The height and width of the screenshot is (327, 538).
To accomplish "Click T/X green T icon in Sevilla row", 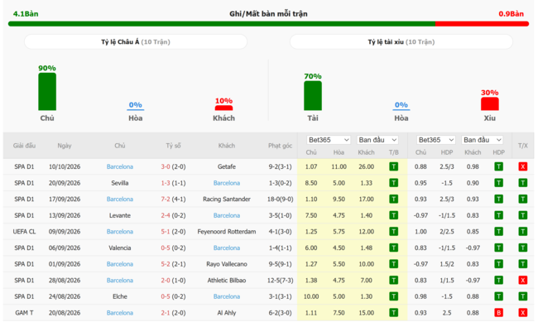I will [x=522, y=183].
